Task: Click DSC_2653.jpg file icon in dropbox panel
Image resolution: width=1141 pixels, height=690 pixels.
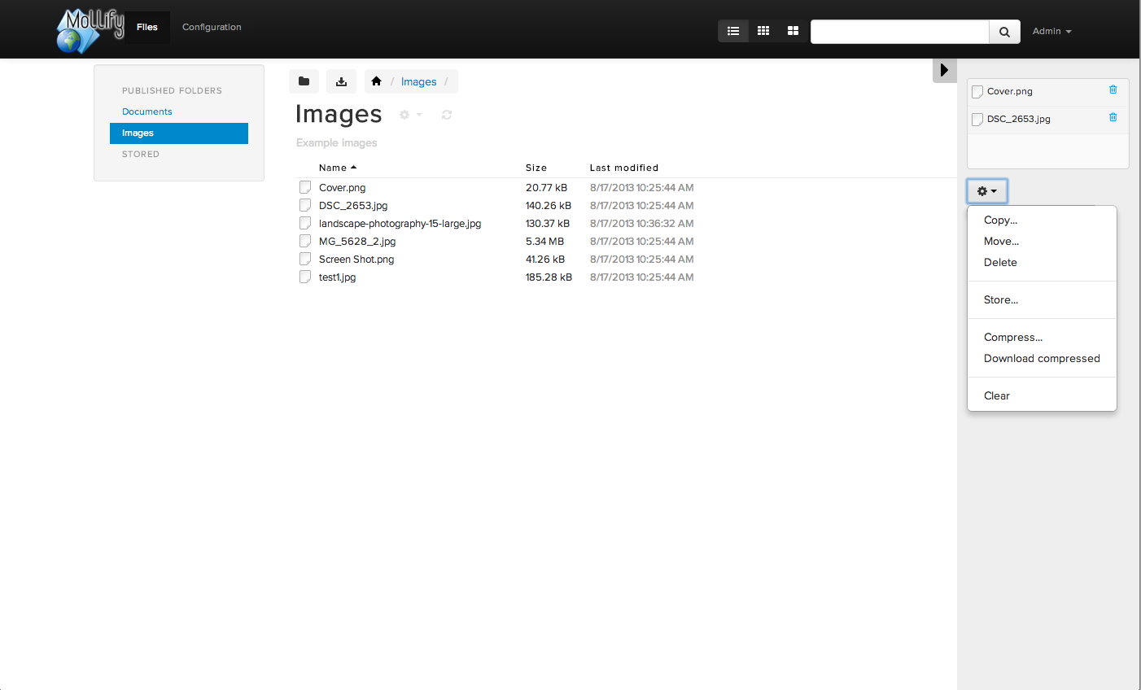Action: pyautogui.click(x=977, y=120)
